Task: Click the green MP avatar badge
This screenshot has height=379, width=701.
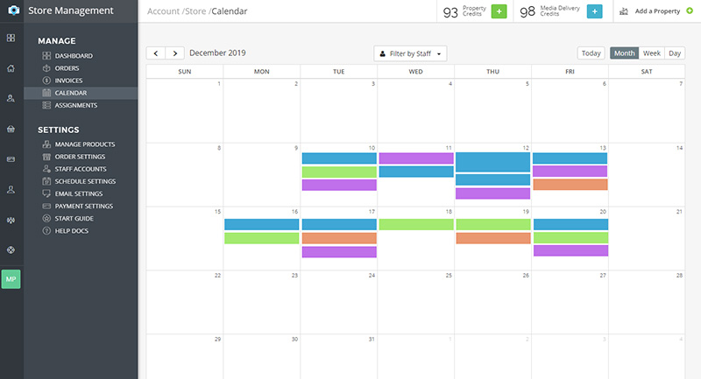Action: (11, 279)
